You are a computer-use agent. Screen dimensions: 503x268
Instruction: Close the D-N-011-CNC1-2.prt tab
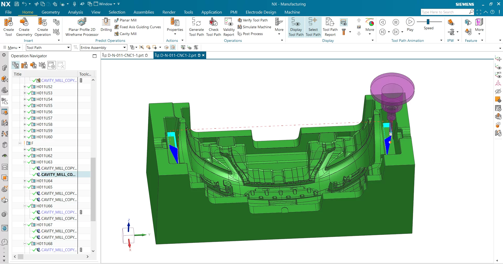[203, 55]
